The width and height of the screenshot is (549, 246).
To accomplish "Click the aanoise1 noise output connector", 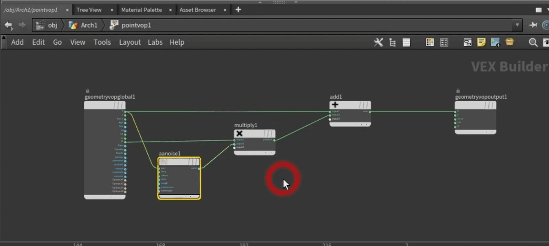I will (x=199, y=168).
